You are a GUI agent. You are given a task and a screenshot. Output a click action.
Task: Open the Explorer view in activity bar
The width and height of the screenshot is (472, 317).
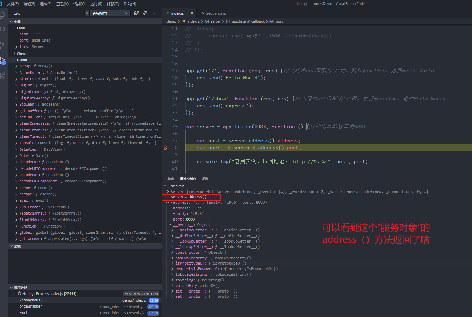click(x=2, y=15)
